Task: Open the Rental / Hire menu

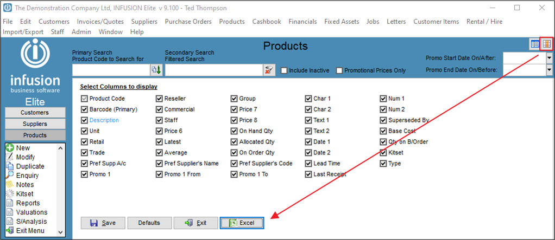Action: click(x=484, y=22)
